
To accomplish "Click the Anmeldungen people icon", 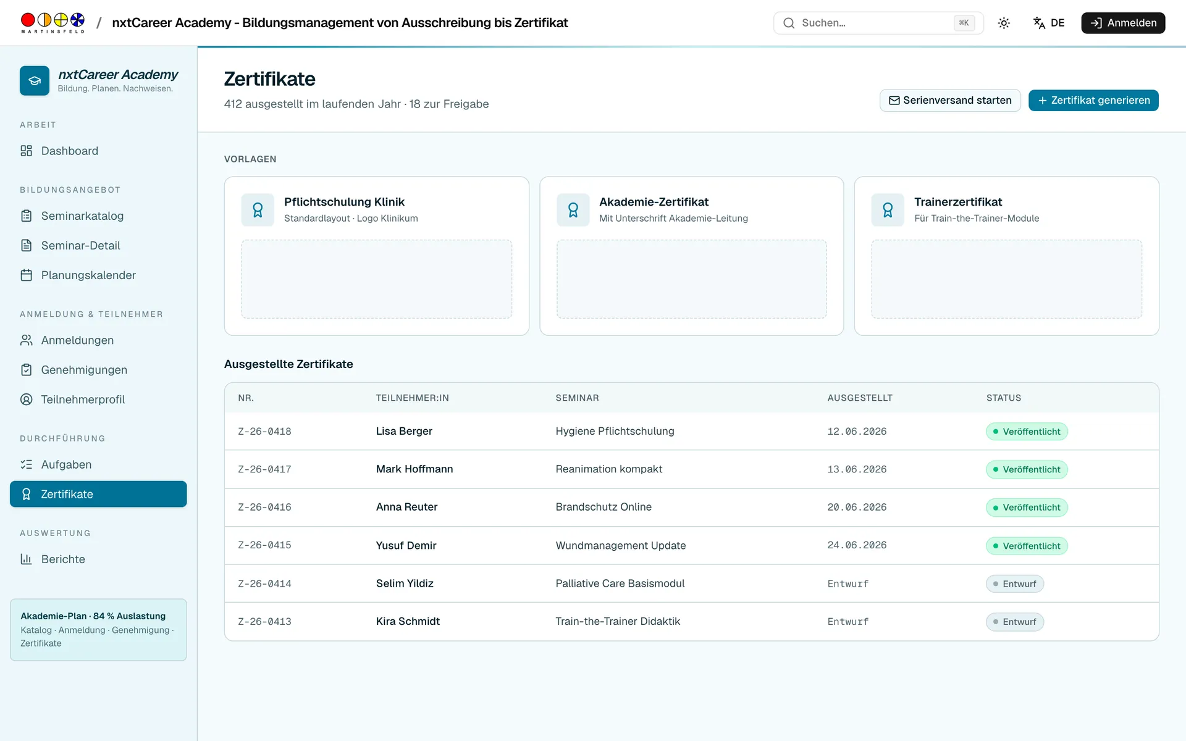I will 26,340.
